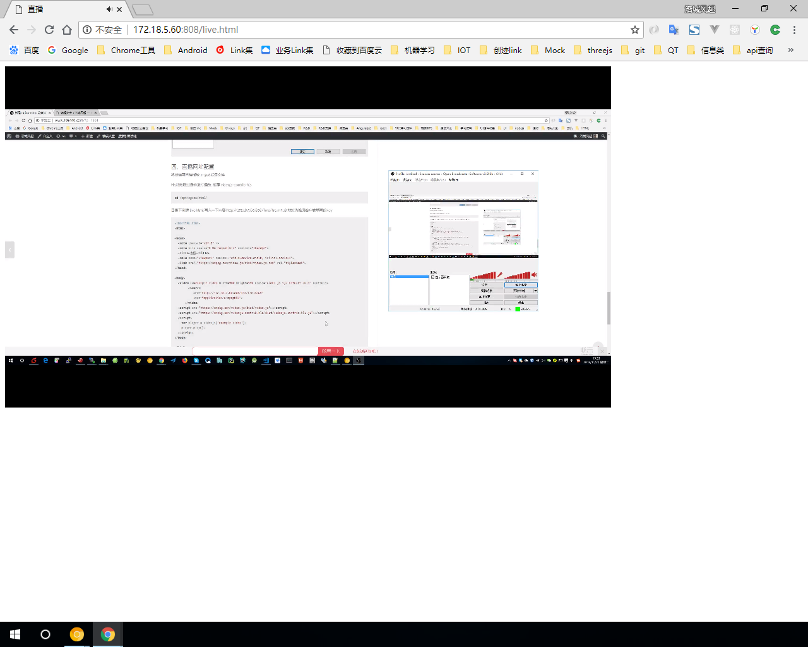The width and height of the screenshot is (808, 647).
Task: Open the colorful Y-shaped extension icon
Action: pos(755,30)
